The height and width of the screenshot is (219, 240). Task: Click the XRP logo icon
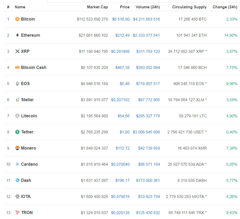pyautogui.click(x=17, y=51)
